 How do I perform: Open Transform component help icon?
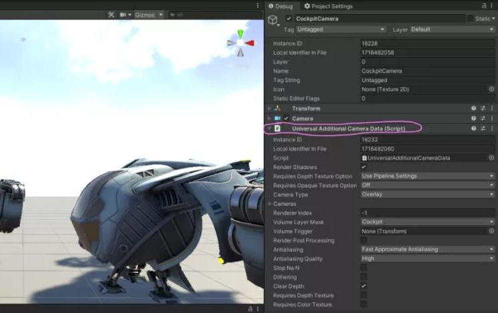(x=473, y=109)
